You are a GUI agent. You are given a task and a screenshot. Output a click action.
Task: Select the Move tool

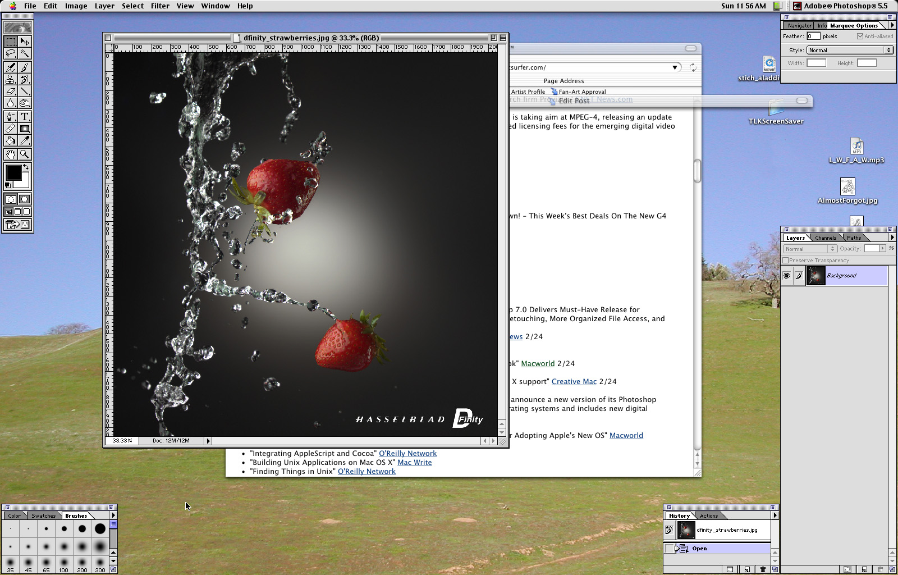coord(24,42)
